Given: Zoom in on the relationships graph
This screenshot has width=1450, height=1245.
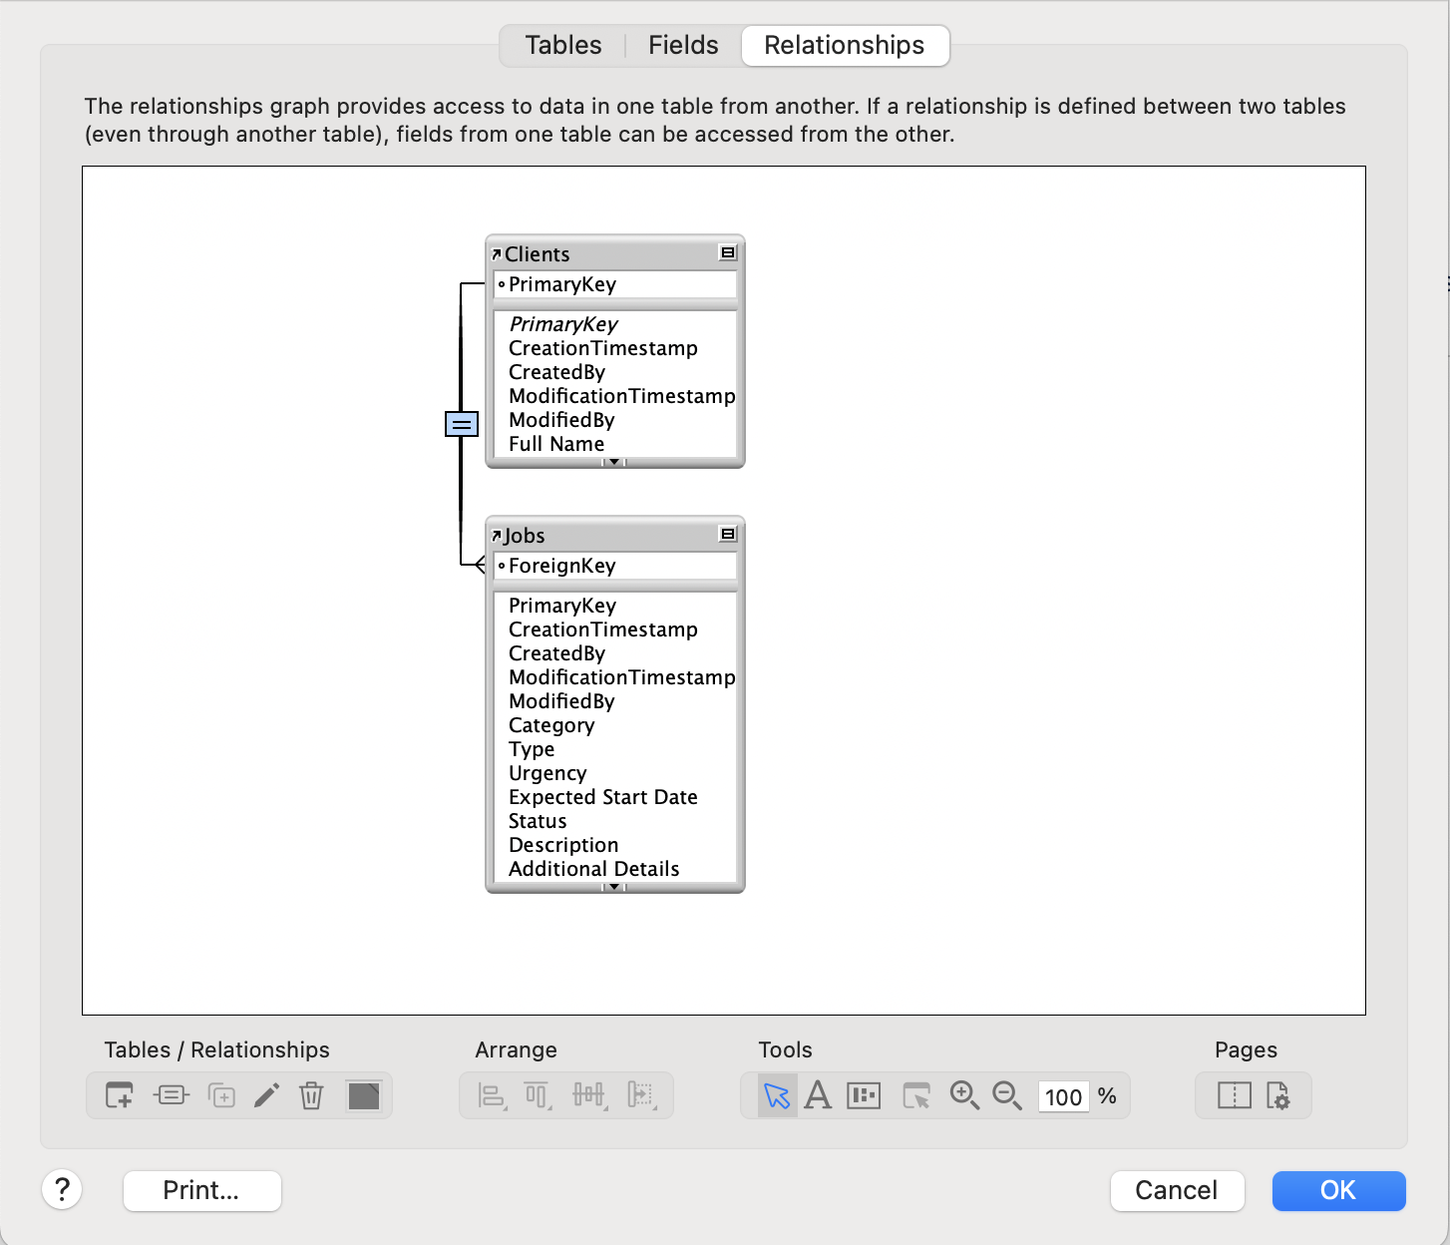Looking at the screenshot, I should coord(963,1094).
